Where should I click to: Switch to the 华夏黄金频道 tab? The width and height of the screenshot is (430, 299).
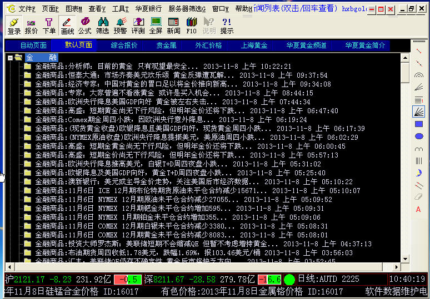tap(306, 45)
